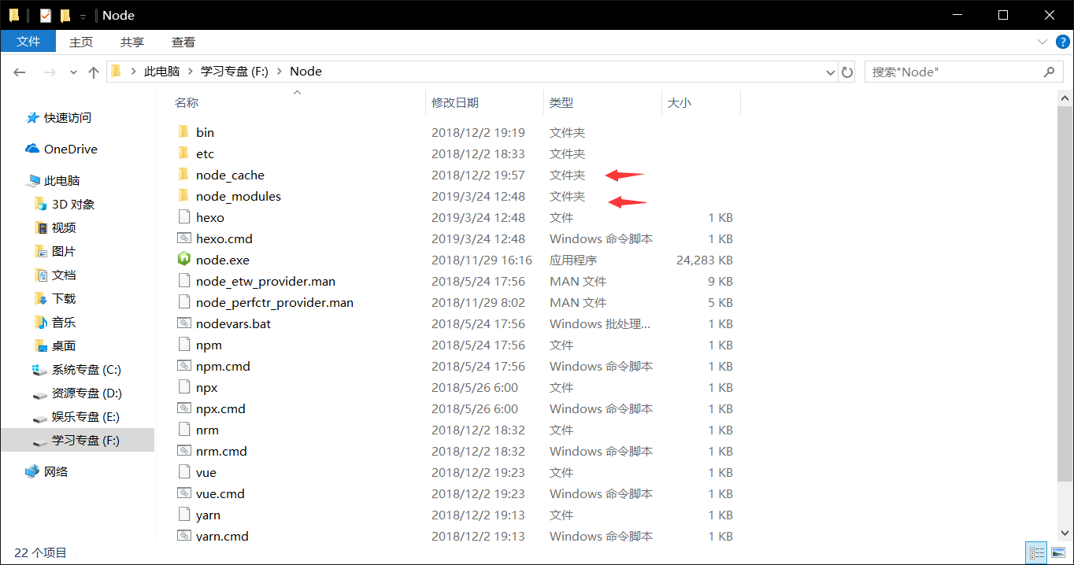Viewport: 1074px width, 565px height.
Task: Switch to details view layout
Action: (x=1037, y=552)
